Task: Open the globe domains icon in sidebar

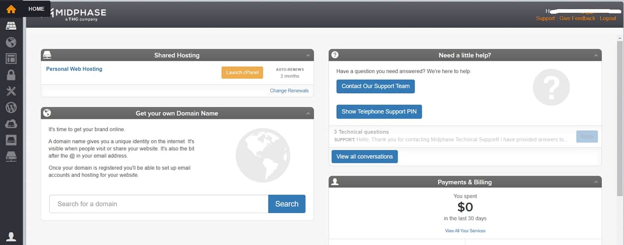Action: 11,43
